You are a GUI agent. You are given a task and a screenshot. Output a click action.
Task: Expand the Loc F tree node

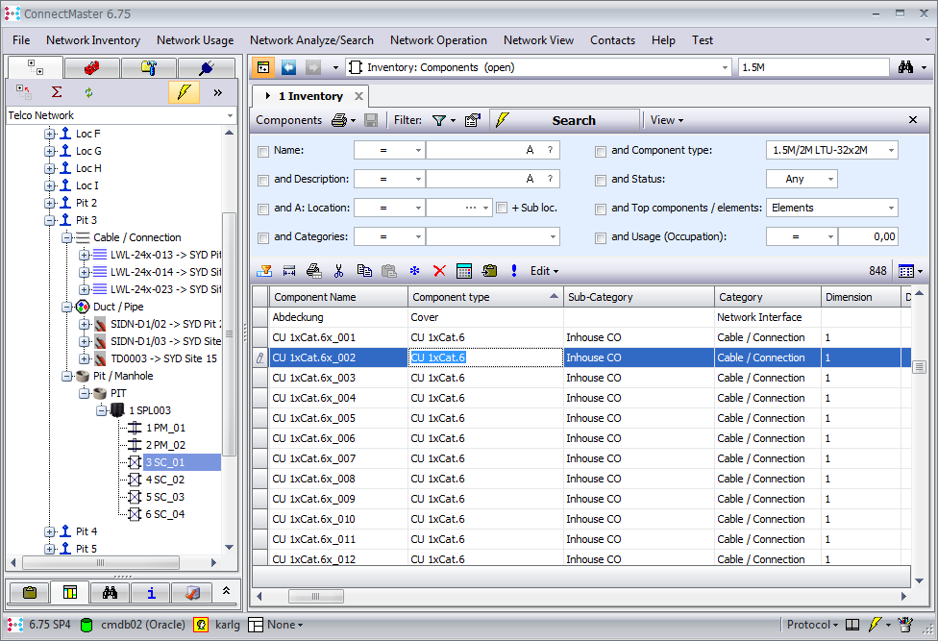[x=50, y=134]
